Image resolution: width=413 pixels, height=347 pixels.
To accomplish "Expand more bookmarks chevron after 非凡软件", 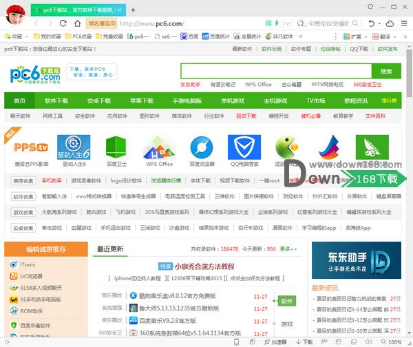I will [301, 36].
